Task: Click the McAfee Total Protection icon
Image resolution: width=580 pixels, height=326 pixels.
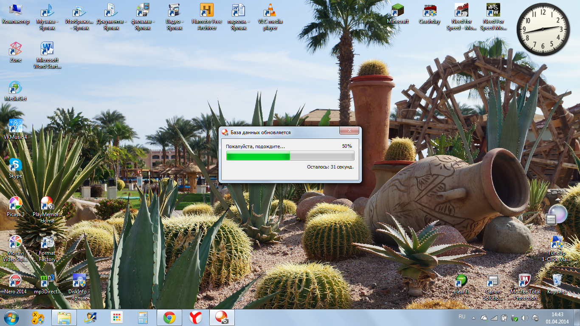Action: [525, 281]
